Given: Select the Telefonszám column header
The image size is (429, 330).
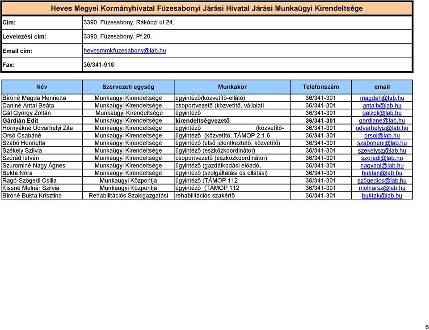Looking at the screenshot, I should (321, 87).
